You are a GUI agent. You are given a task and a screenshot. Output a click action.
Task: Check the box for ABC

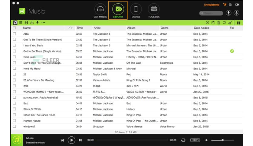[x=14, y=33]
